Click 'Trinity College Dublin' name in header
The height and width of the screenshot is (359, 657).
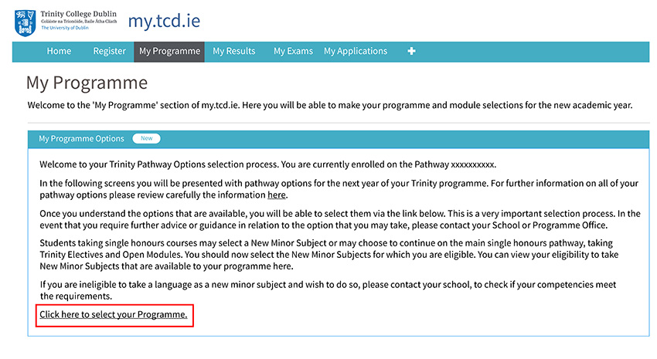pos(78,14)
